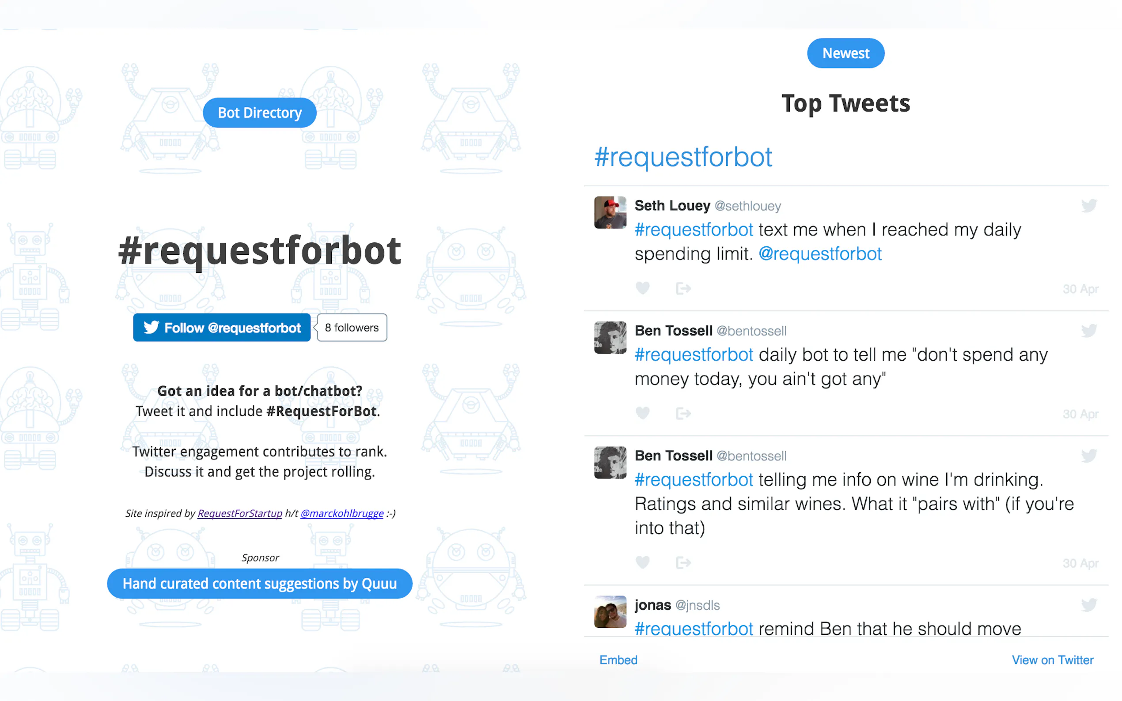This screenshot has width=1122, height=701.
Task: Open @requestforbot mention in Seth's tweet
Action: (819, 254)
